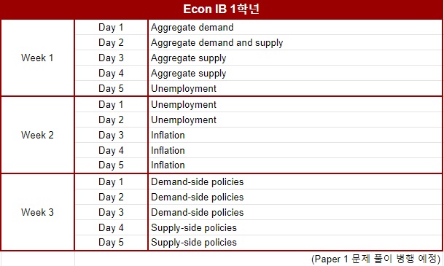Click Week 2 Day 2 Unemployment cell

pyautogui.click(x=295, y=120)
